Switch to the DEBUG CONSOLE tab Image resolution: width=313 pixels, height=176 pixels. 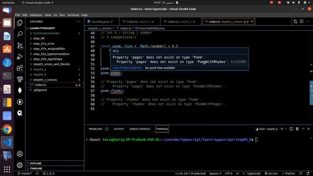140,129
